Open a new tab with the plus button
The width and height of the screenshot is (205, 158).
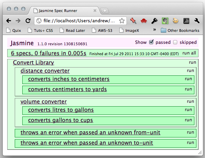105,11
